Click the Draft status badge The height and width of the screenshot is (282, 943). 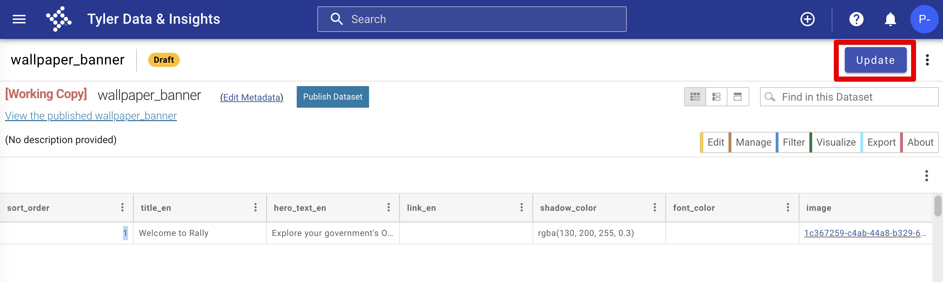(164, 60)
